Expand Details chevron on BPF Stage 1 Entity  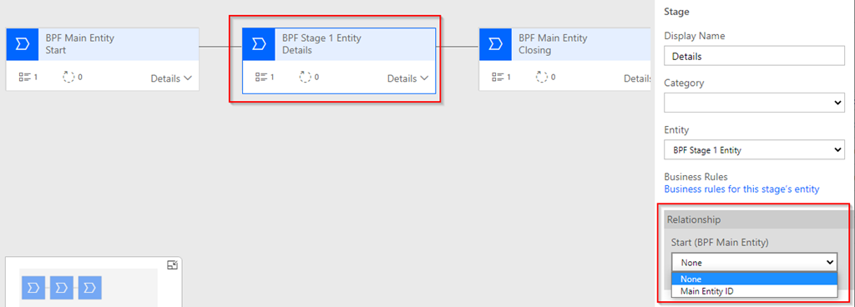coord(407,78)
